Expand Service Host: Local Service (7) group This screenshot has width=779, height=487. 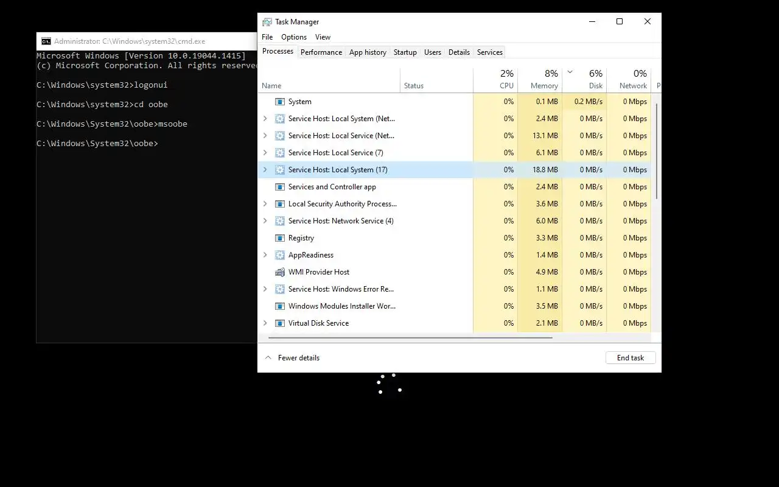pos(265,153)
